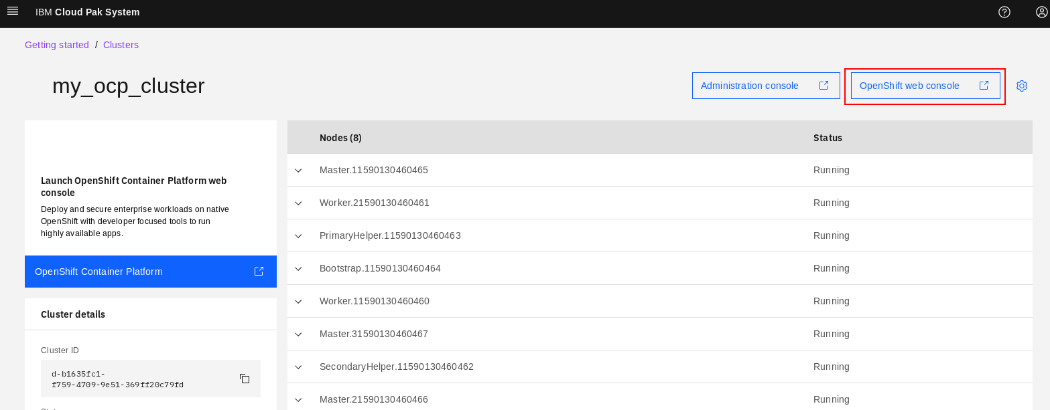Select the Master.11590130460465 node name
The width and height of the screenshot is (1050, 410).
click(x=374, y=170)
